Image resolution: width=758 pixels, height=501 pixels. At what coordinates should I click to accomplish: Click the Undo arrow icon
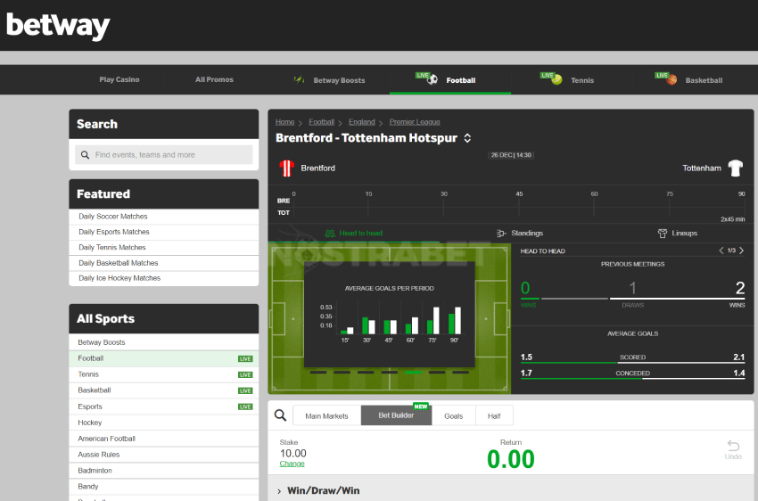pyautogui.click(x=733, y=445)
